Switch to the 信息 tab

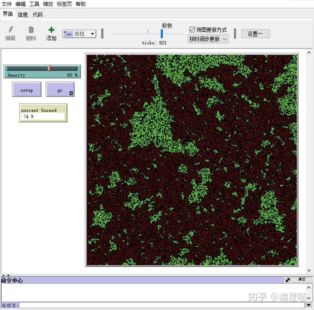tap(23, 14)
